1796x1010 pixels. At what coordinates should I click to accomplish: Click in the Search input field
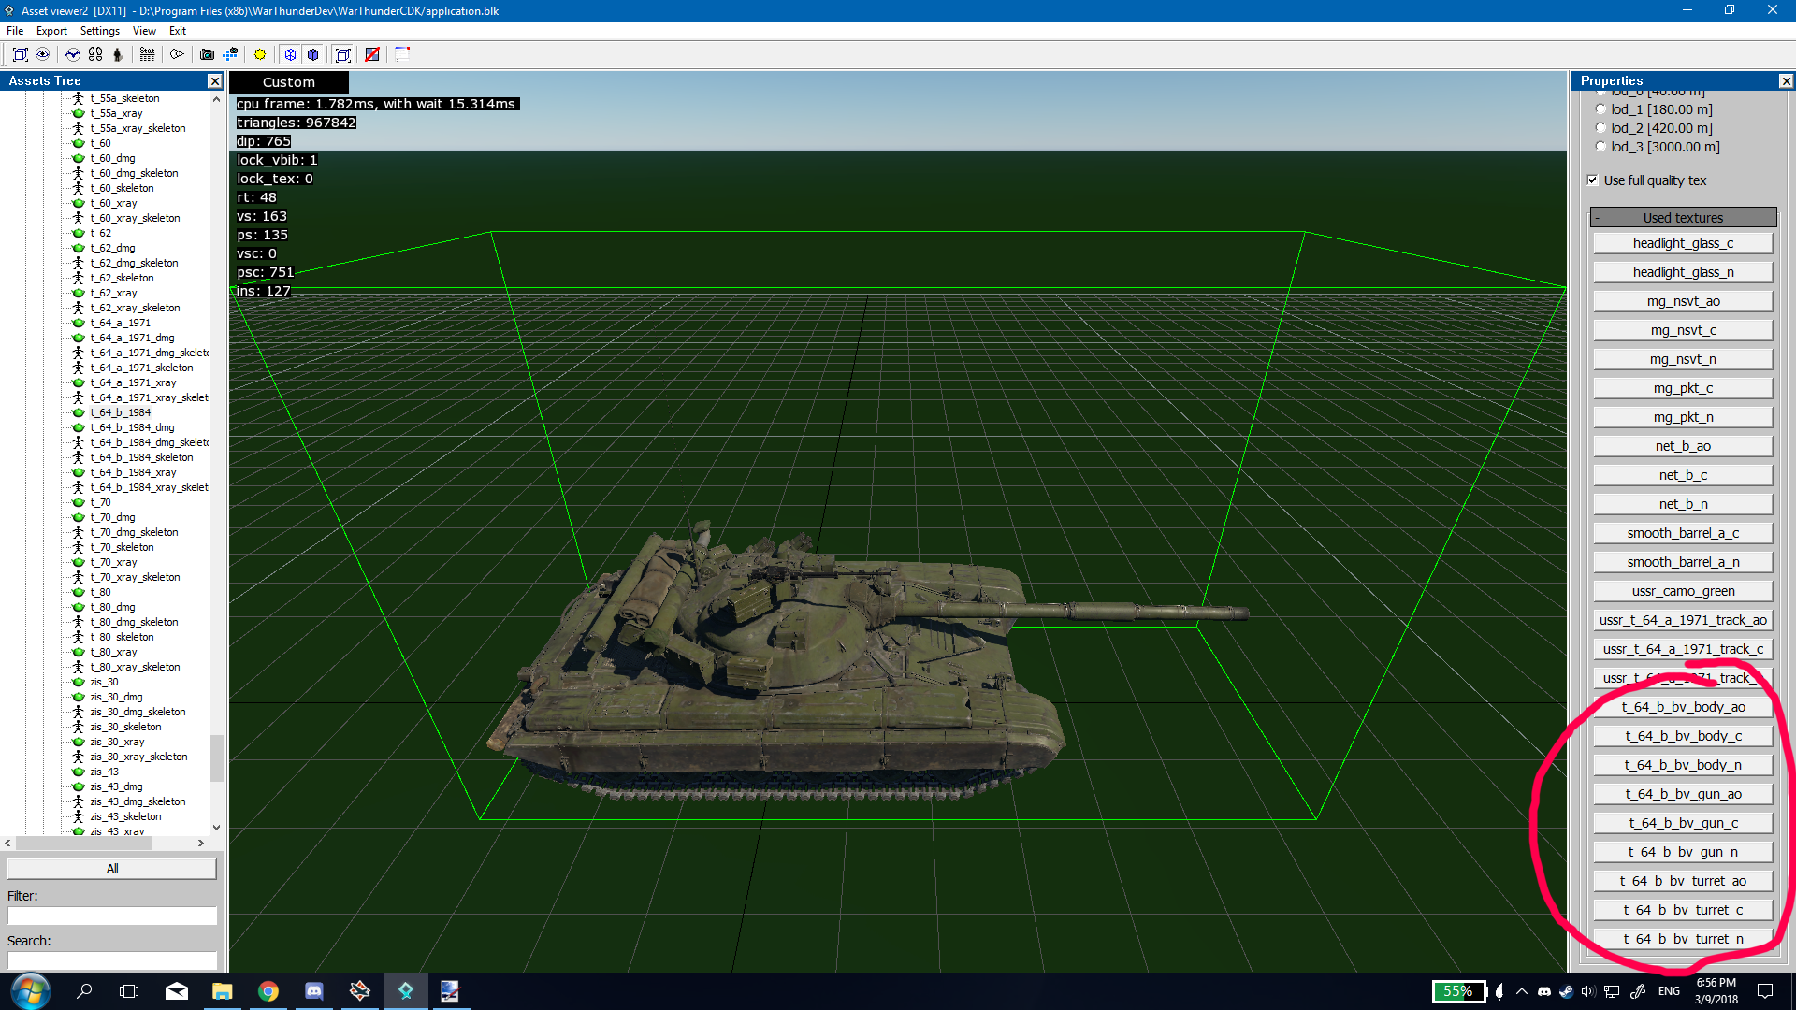(x=112, y=960)
